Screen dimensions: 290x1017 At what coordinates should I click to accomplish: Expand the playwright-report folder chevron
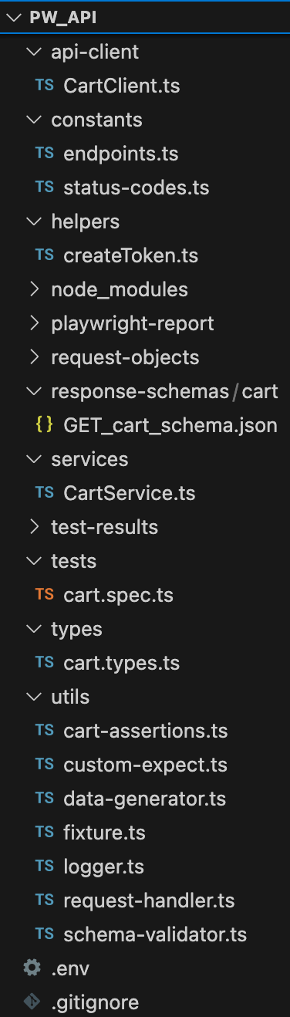[x=33, y=324]
